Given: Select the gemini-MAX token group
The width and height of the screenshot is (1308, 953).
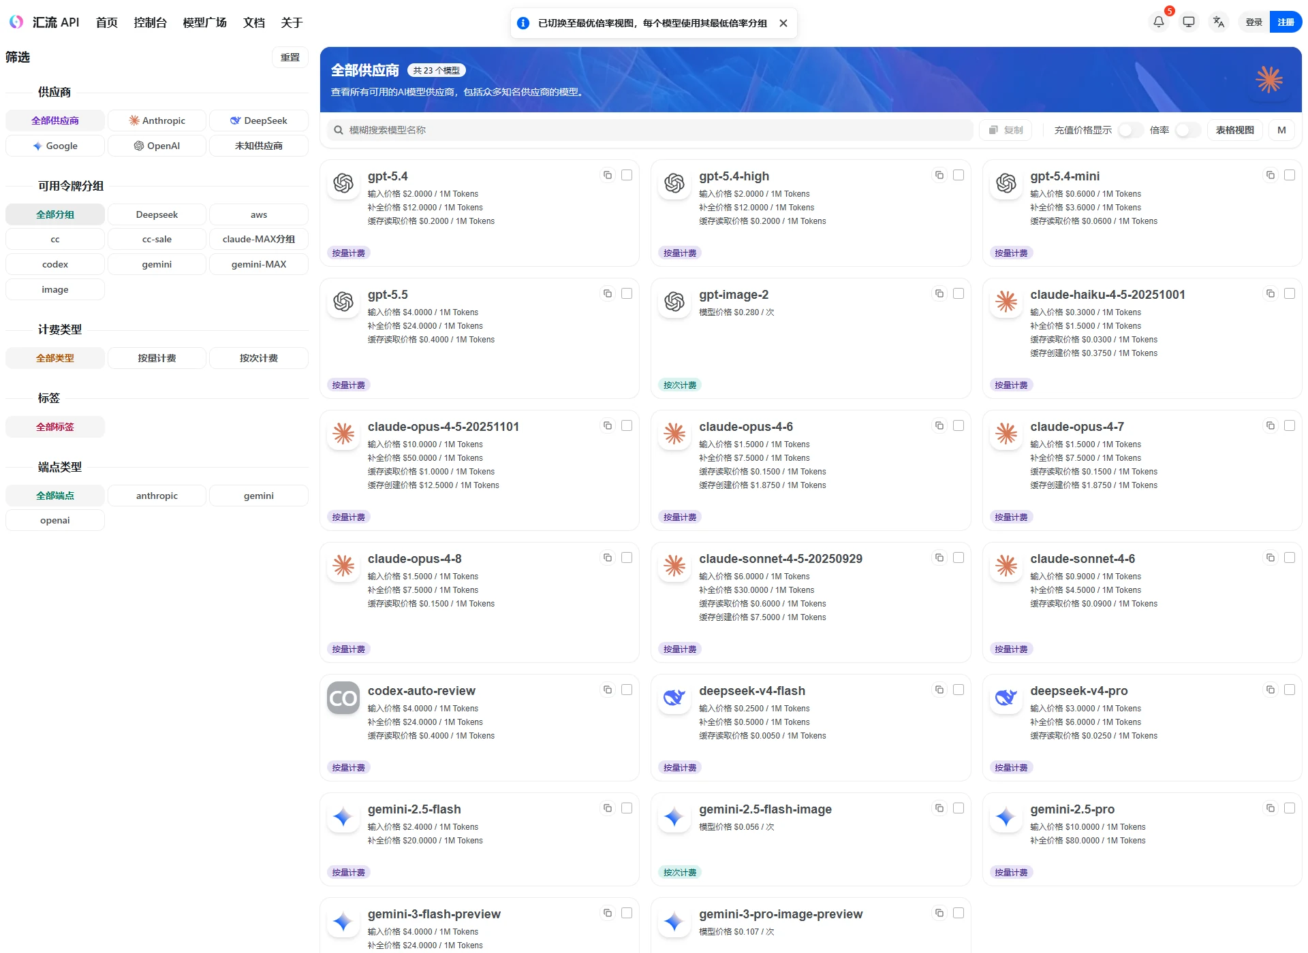Looking at the screenshot, I should [259, 264].
